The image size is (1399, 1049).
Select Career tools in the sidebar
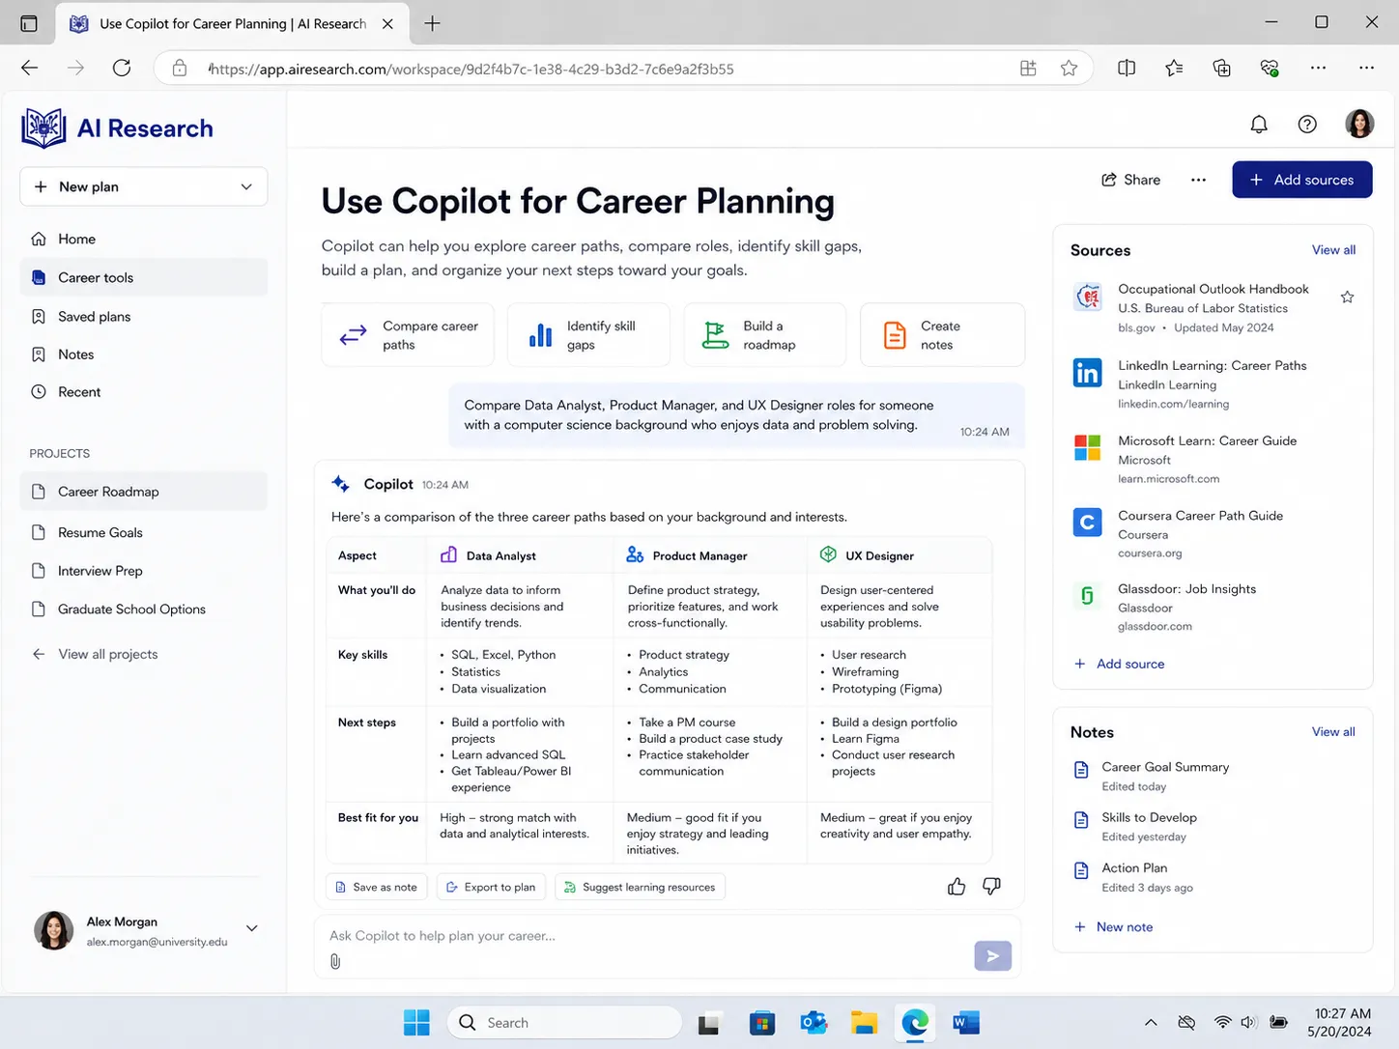[143, 277]
